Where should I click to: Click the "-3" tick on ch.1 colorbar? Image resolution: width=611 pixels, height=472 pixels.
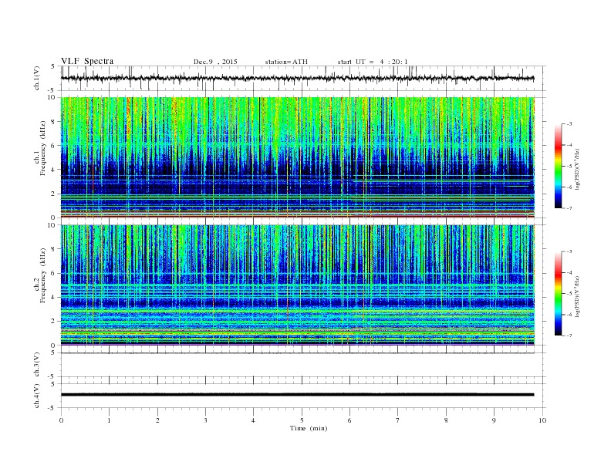click(x=569, y=124)
